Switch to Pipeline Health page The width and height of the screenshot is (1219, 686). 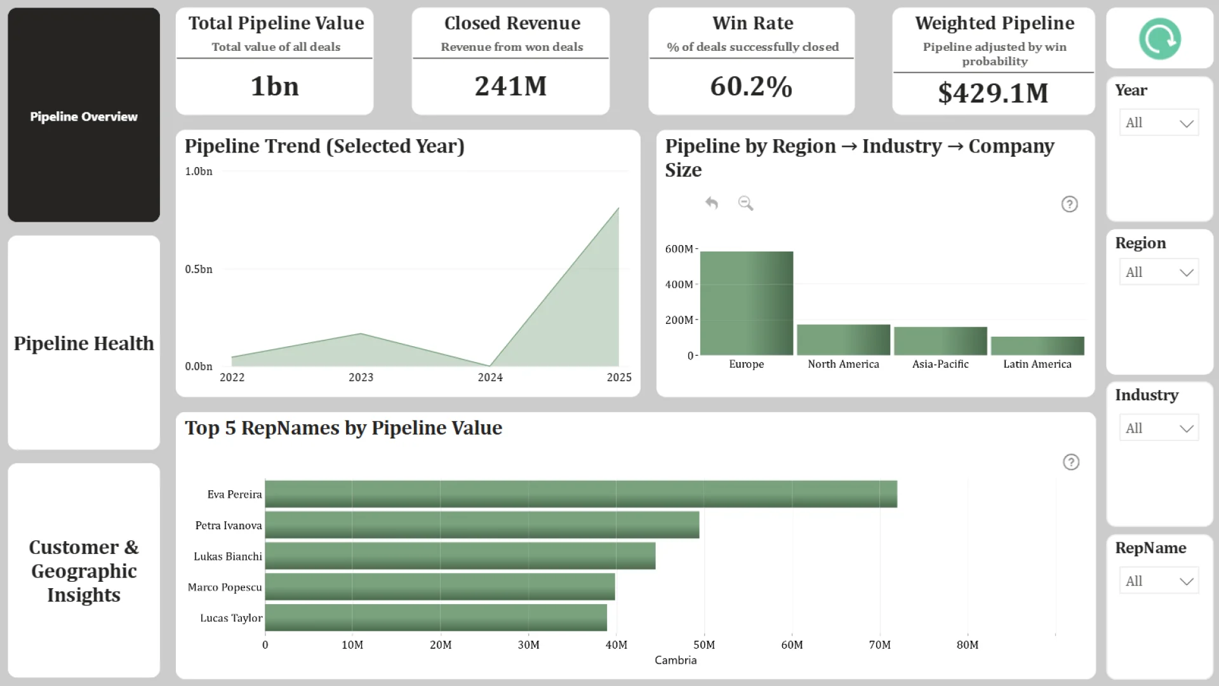[x=84, y=343]
